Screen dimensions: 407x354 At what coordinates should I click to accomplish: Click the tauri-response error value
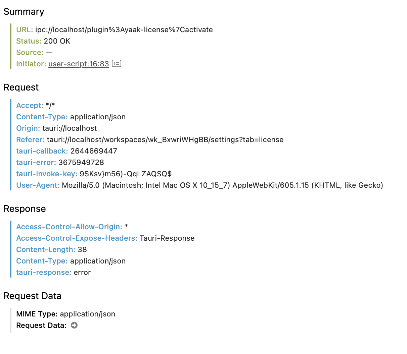tap(82, 272)
